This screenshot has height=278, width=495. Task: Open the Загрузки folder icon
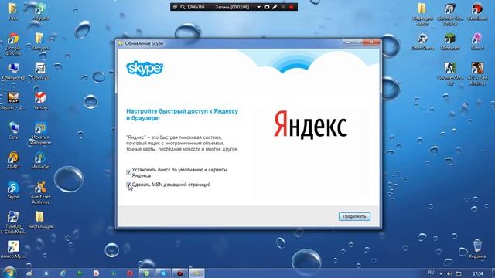click(40, 41)
